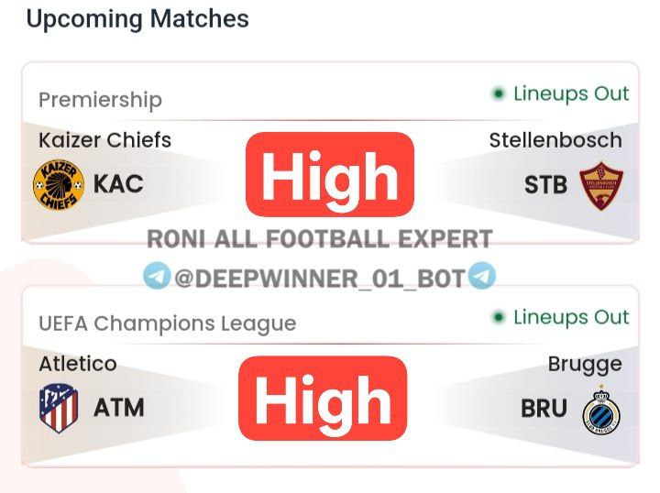The height and width of the screenshot is (493, 660).
Task: Select the Premiership league label
Action: [x=100, y=100]
